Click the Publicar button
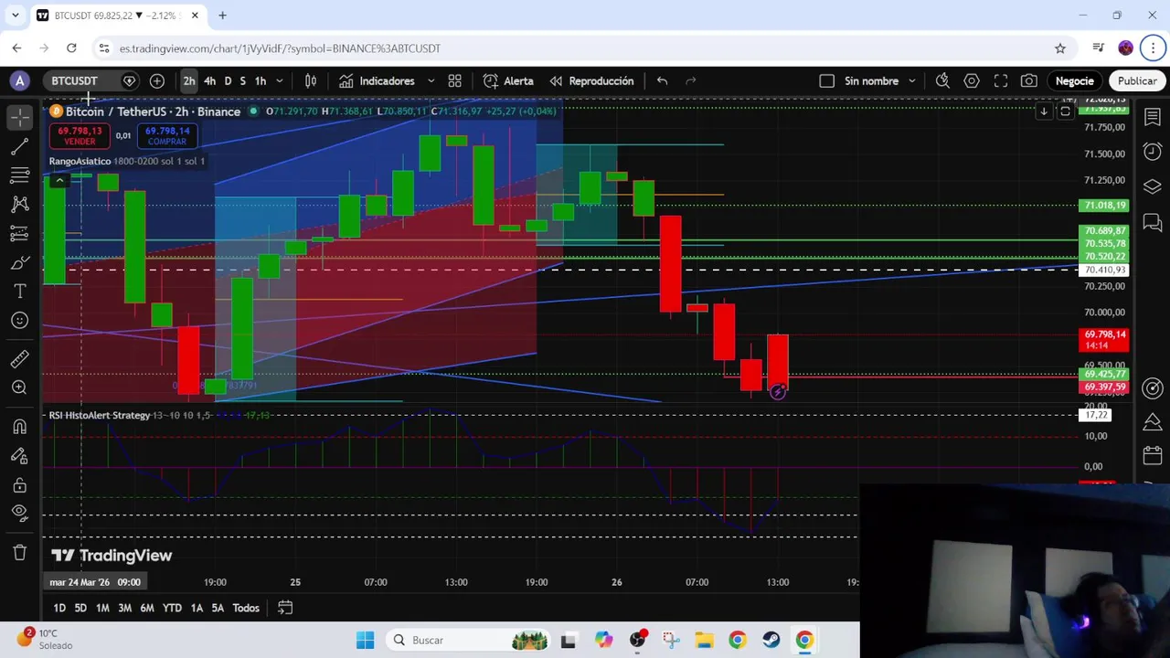Image resolution: width=1170 pixels, height=658 pixels. pyautogui.click(x=1137, y=81)
